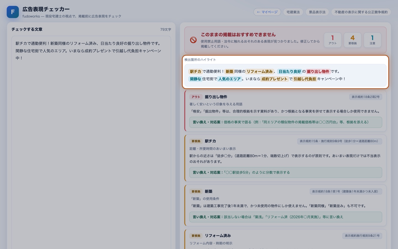The width and height of the screenshot is (398, 249).
Task: Go back via ← マイページ link
Action: pyautogui.click(x=267, y=12)
